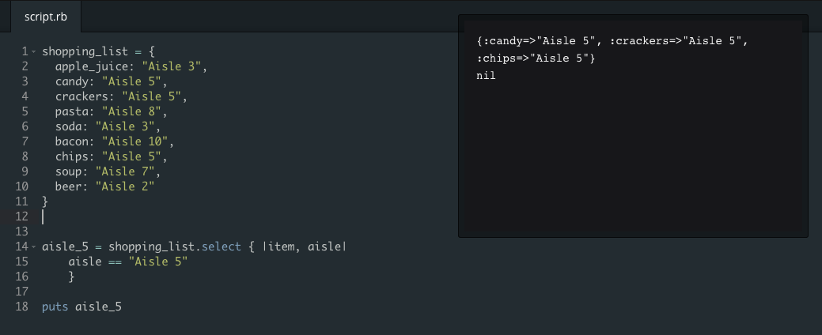Click line number 12 in gutter
This screenshot has height=335, width=822.
(x=22, y=216)
